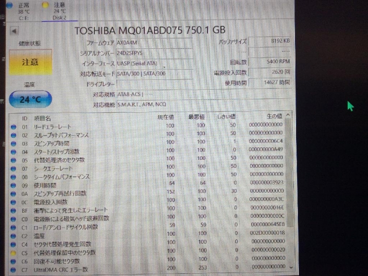368x276 pixels.
Task: Click the blue status icon for ID 04
Action: click(x=14, y=152)
